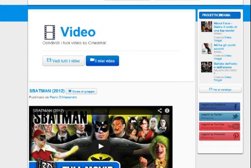Play the SBATMAN video

click(100, 146)
